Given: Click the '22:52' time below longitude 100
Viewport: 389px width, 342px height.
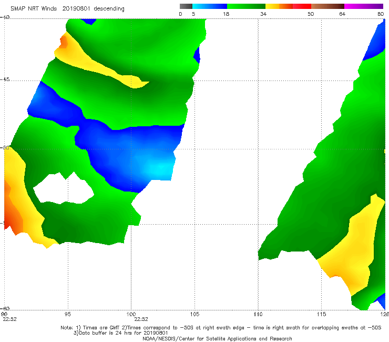Looking at the screenshot, I should (141, 319).
